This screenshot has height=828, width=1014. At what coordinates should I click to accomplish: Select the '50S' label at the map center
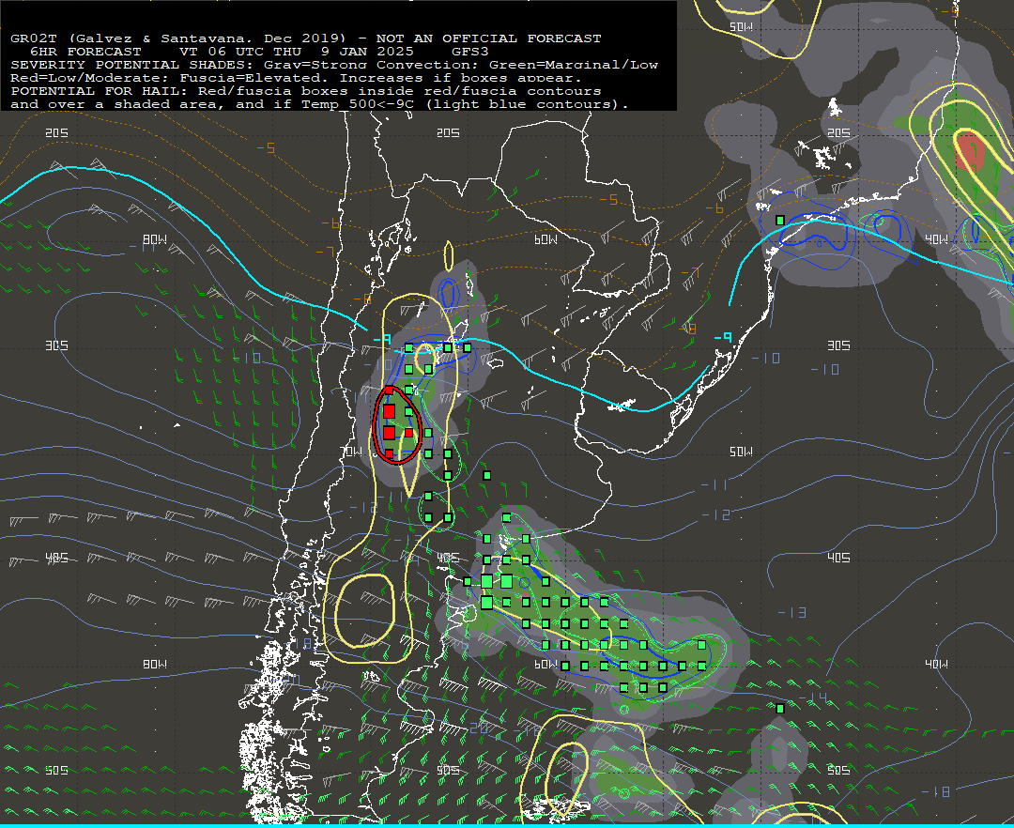click(448, 770)
